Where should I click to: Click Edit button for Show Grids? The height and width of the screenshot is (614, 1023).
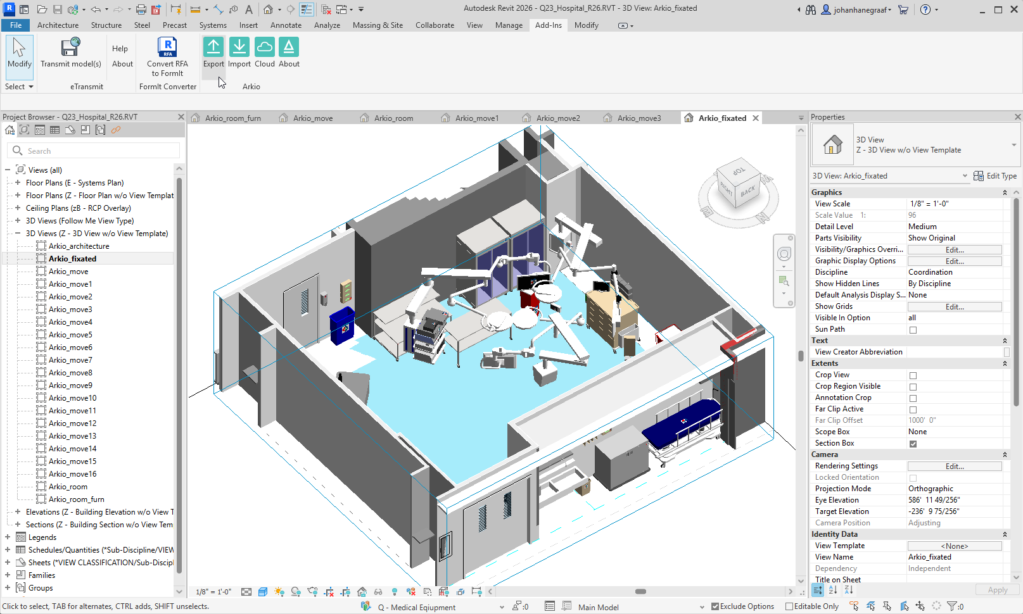point(955,307)
